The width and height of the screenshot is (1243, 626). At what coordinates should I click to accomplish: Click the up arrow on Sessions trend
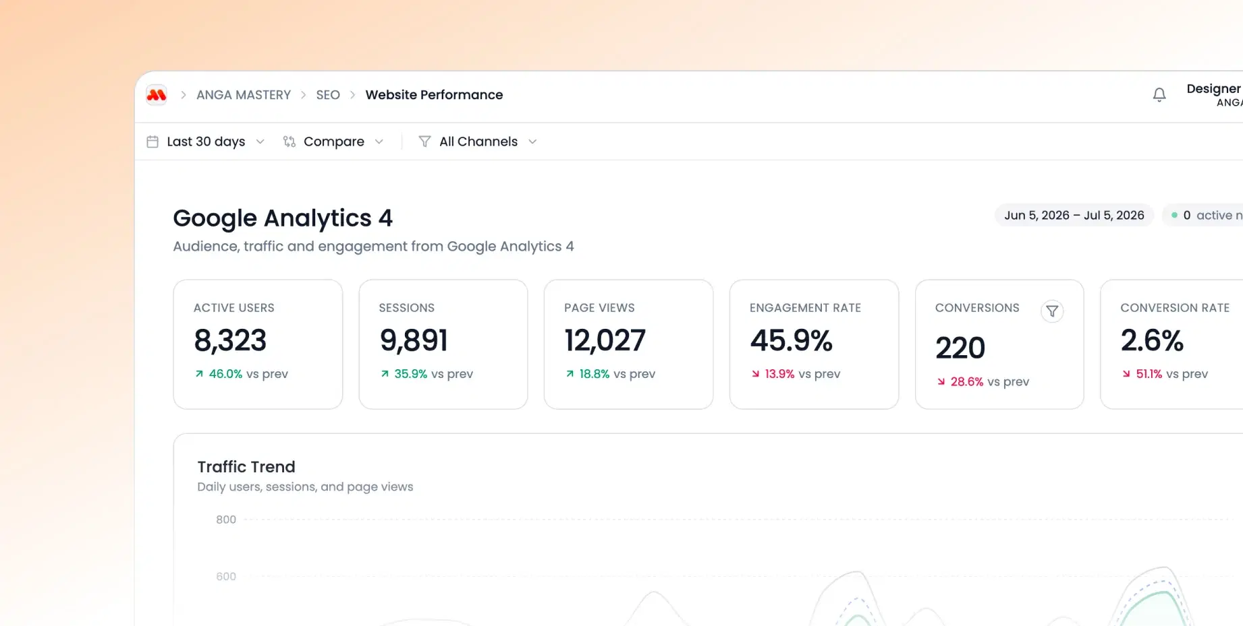385,374
